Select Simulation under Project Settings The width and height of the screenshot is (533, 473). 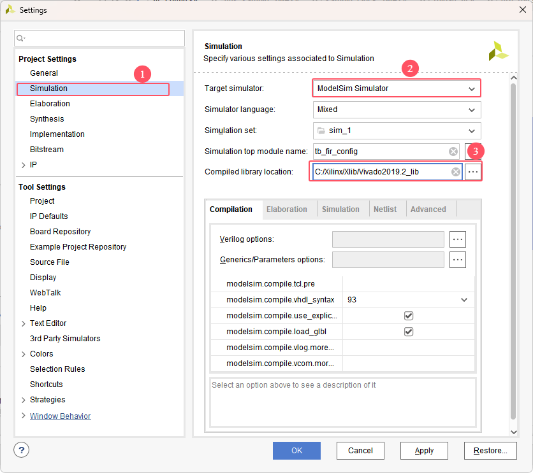[48, 88]
